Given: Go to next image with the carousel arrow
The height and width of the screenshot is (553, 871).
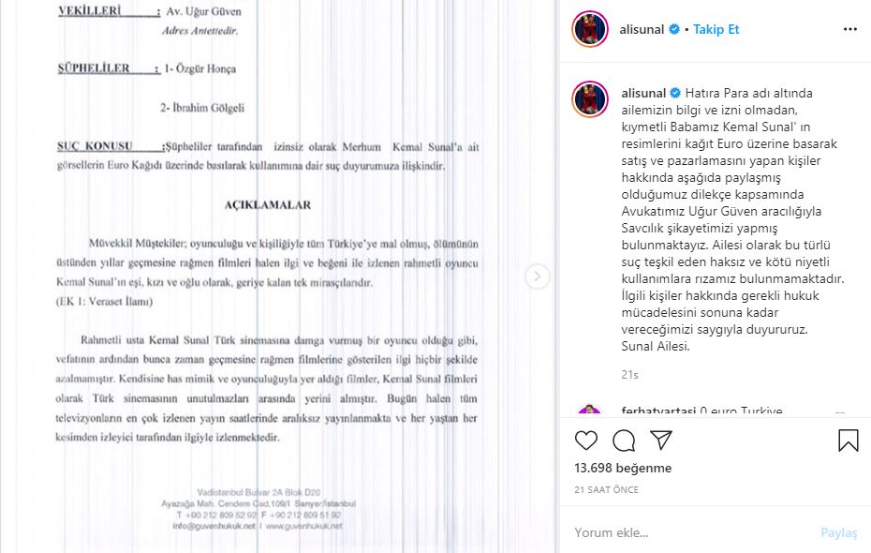Looking at the screenshot, I should pyautogui.click(x=538, y=276).
